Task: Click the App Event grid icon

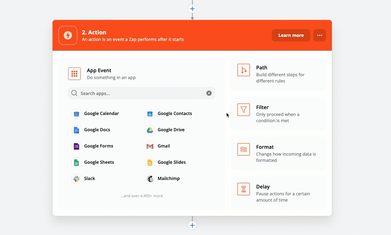Action: (74, 74)
